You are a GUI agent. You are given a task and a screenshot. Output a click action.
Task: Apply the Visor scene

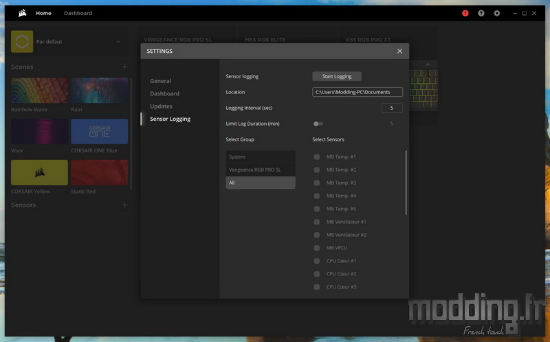(x=39, y=131)
